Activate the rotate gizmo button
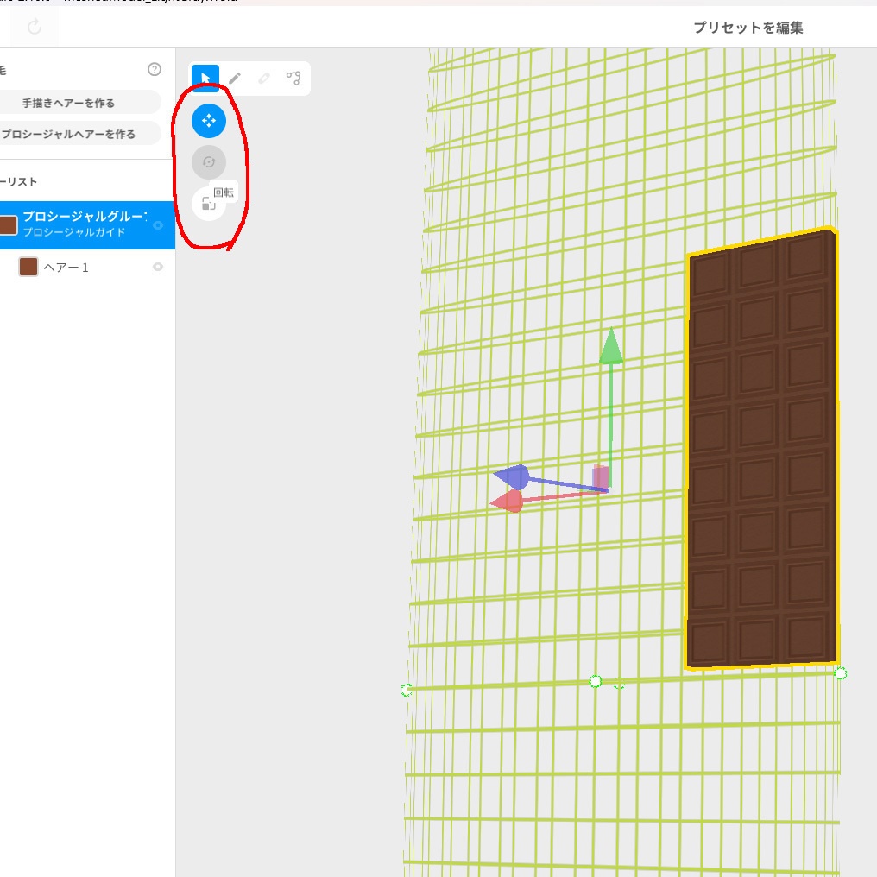 tap(209, 162)
